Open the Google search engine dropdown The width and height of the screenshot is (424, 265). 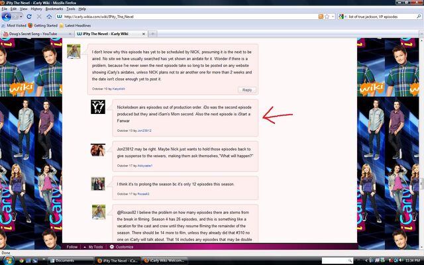(x=346, y=17)
